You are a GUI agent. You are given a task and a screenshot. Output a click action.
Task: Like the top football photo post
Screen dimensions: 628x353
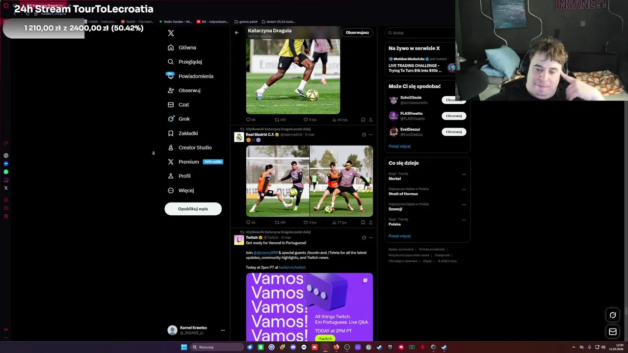point(310,120)
